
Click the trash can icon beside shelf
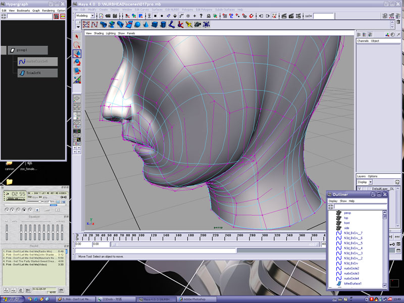pos(398,22)
